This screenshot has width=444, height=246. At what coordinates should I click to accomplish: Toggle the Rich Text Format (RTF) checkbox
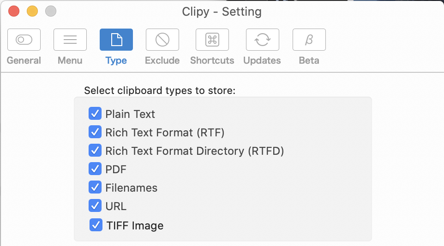(95, 132)
